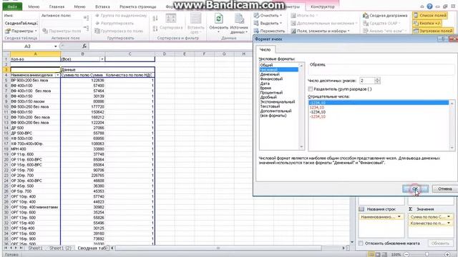The height and width of the screenshot is (257, 458).
Task: Switch to Sheet1 (2) worksheet tab
Action: [60, 248]
